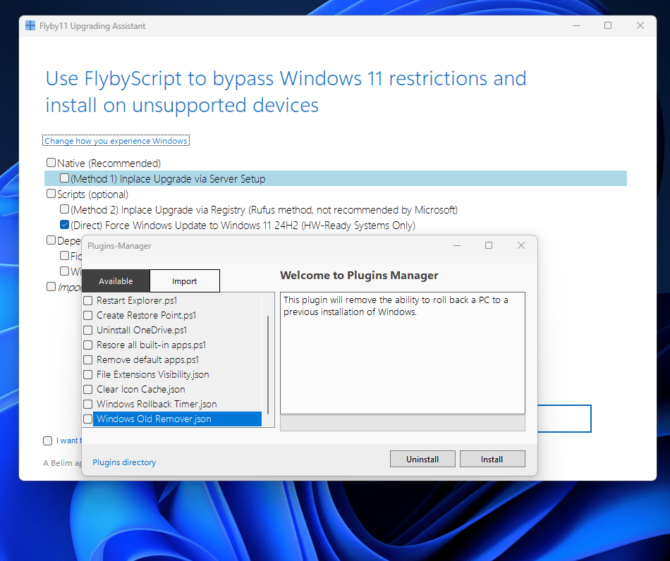Open the Plugins directory link
Image resolution: width=670 pixels, height=561 pixels.
(124, 462)
